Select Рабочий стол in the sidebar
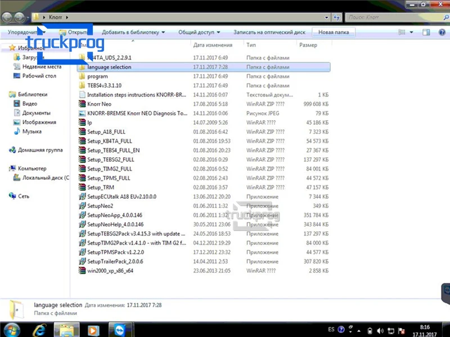The image size is (450, 337). [x=35, y=76]
